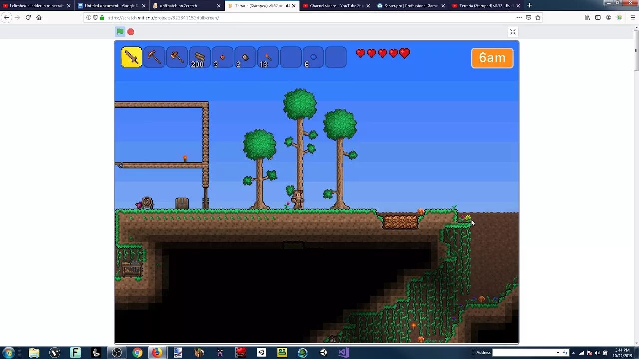
Task: Click the 6am time indicator
Action: [x=492, y=58]
